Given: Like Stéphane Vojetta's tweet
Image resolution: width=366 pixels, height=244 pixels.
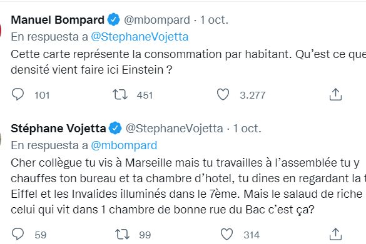Looking at the screenshot, I should (226, 234).
